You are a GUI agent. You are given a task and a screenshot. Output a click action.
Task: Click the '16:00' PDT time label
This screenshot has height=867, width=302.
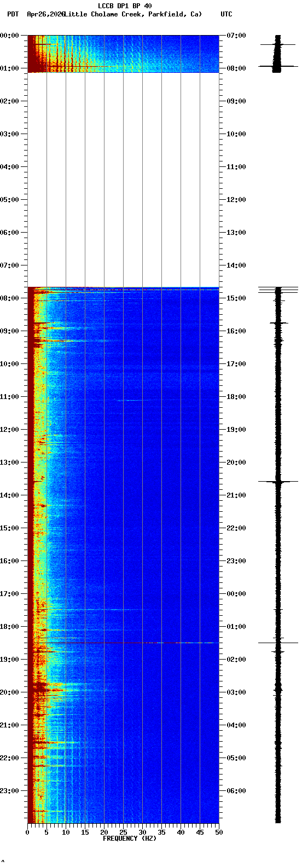[9, 561]
